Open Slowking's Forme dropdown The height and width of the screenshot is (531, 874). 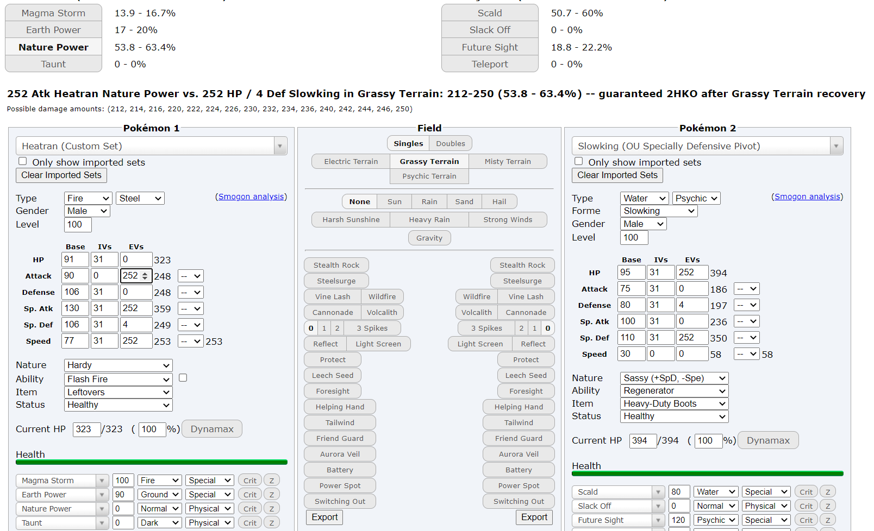(x=659, y=211)
